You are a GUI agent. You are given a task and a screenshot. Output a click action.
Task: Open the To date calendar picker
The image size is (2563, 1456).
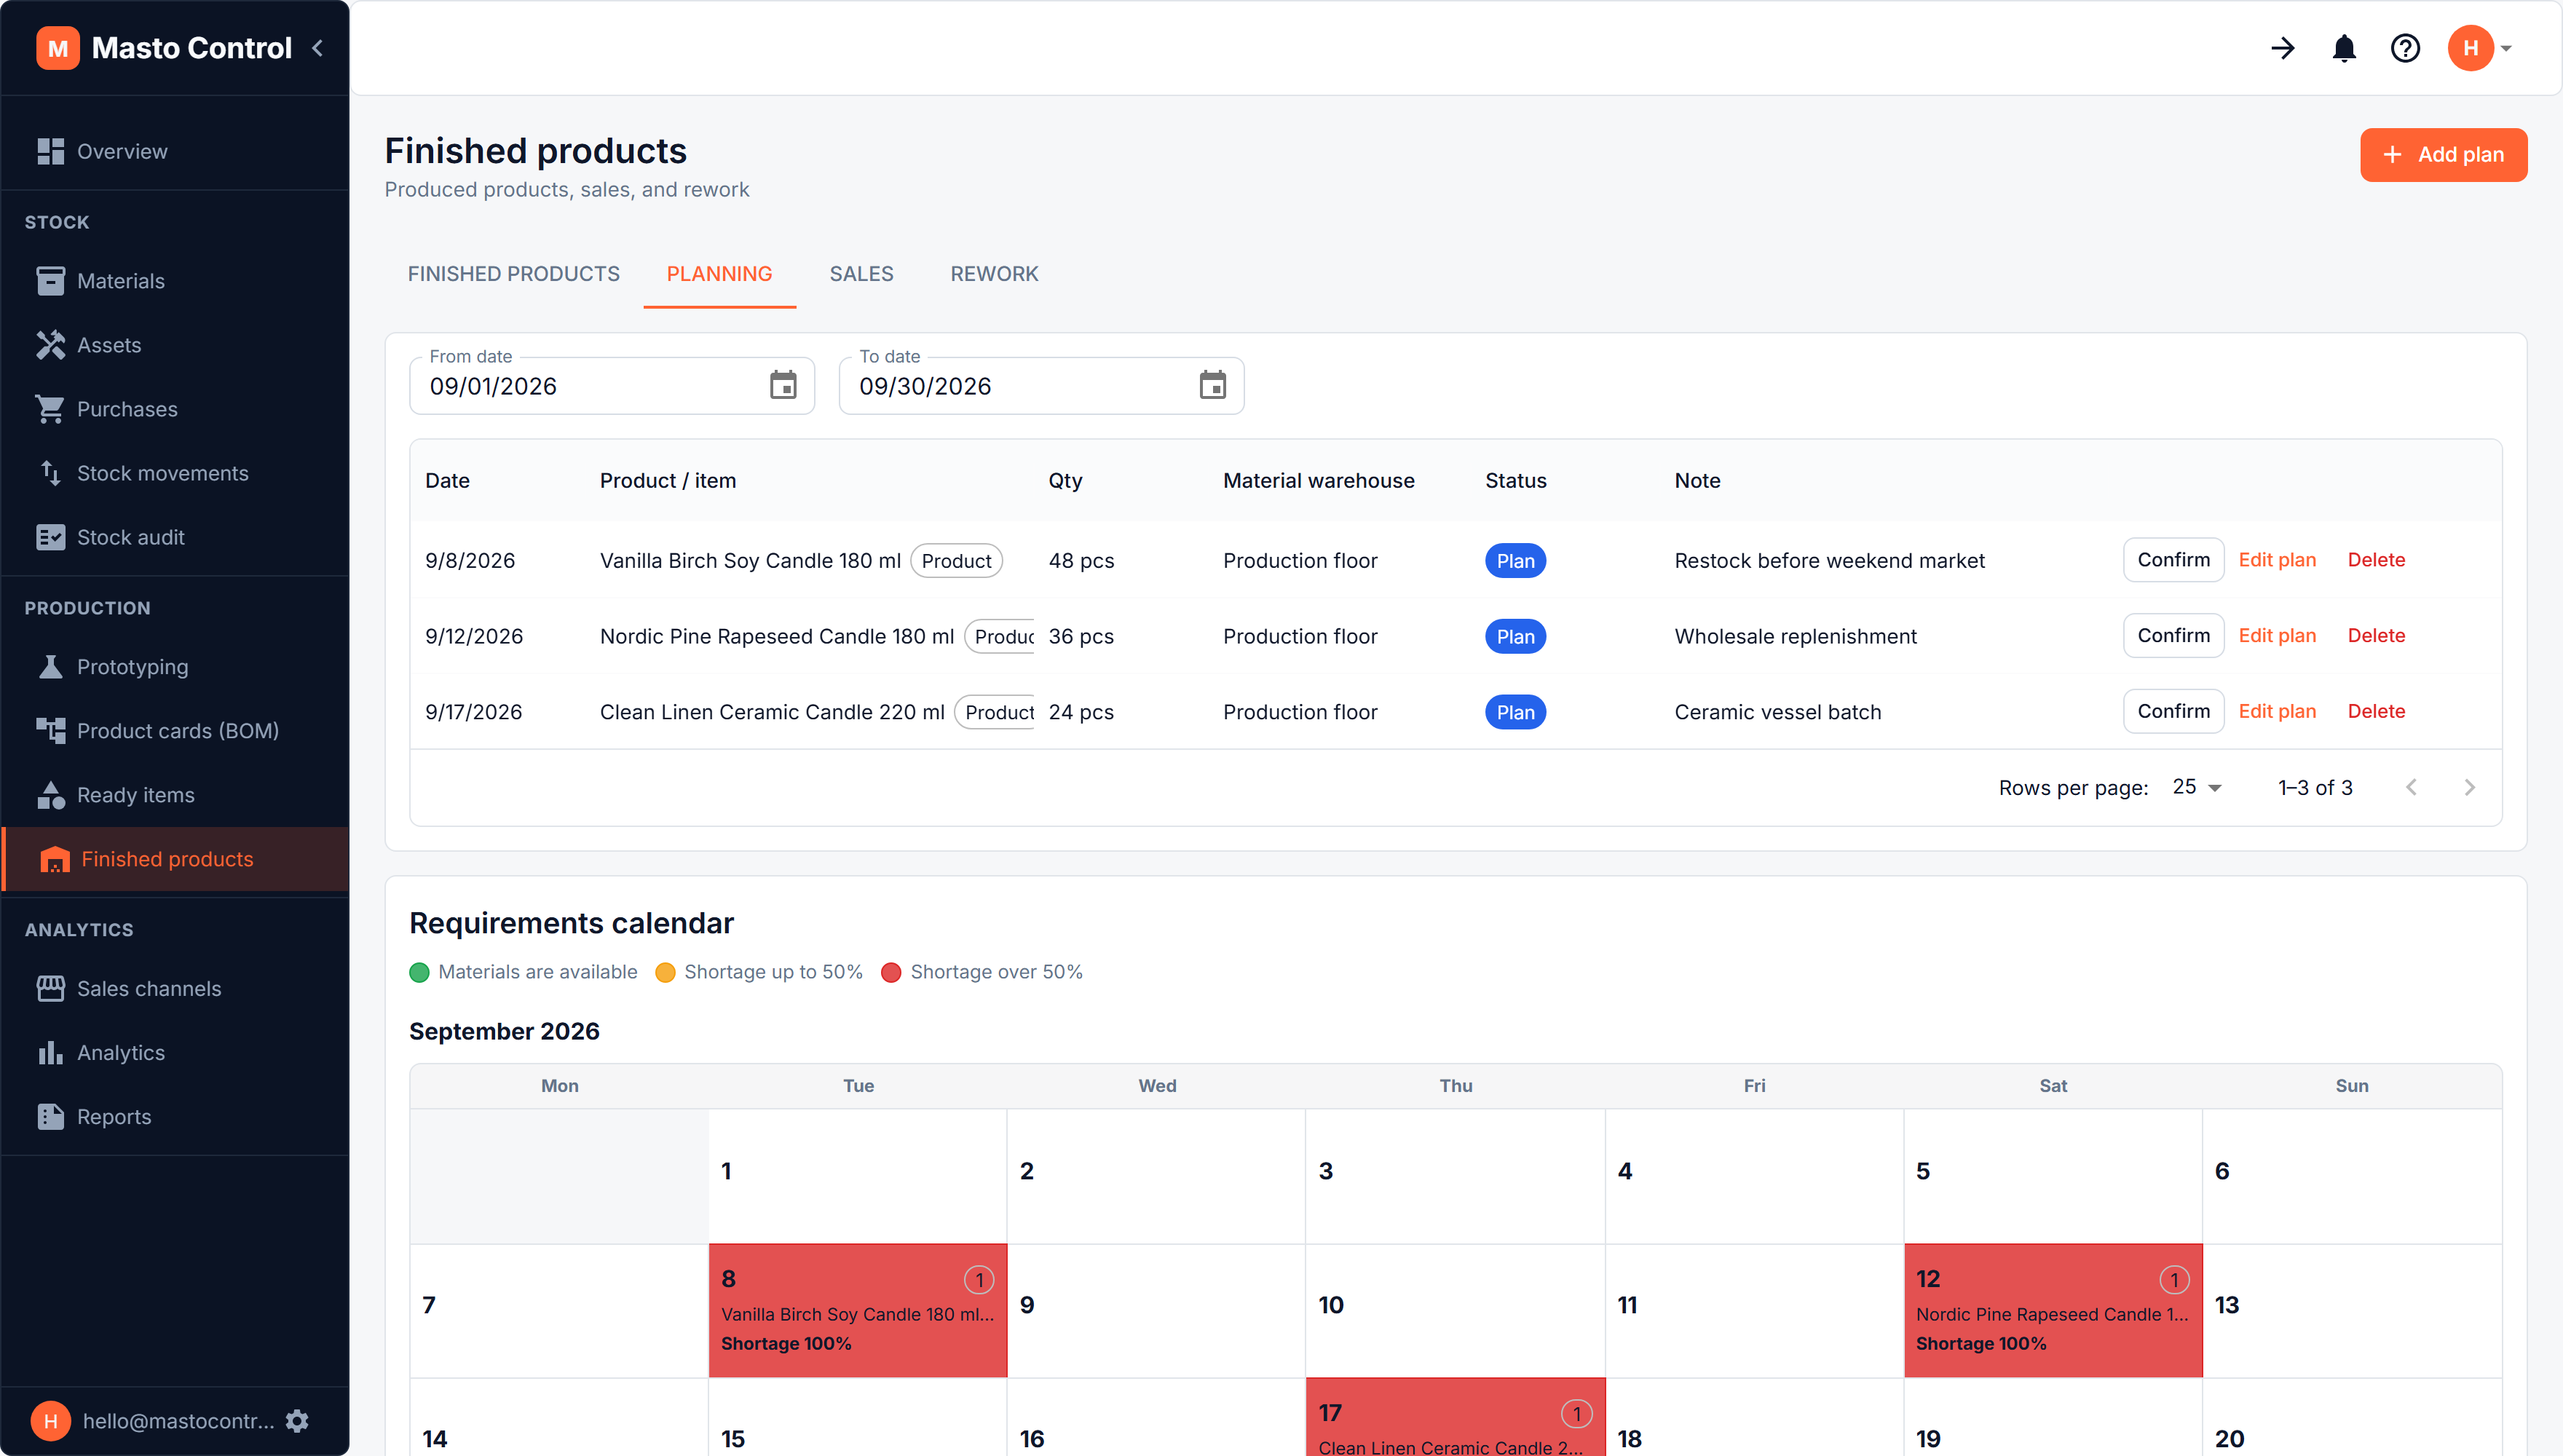click(1213, 385)
